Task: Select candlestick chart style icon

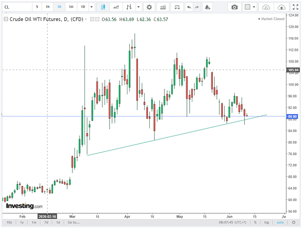Action: (103, 7)
